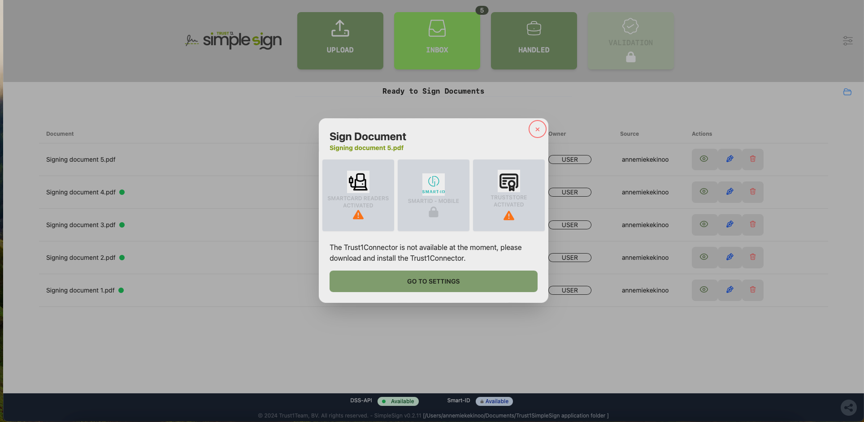Click the Document column header
The height and width of the screenshot is (422, 864).
[x=60, y=134]
